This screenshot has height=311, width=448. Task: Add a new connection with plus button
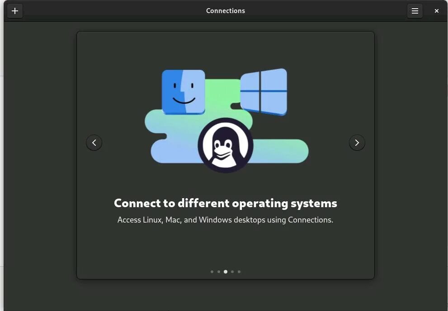coord(15,11)
